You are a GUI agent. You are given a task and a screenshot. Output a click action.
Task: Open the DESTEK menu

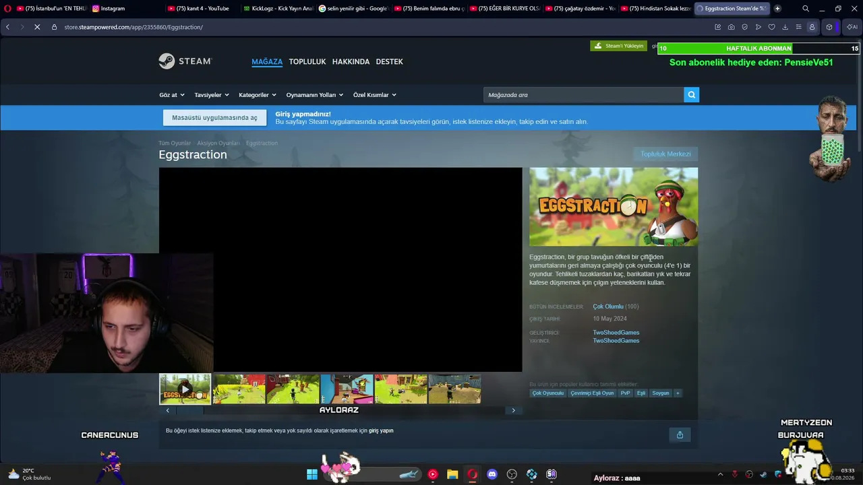(389, 61)
